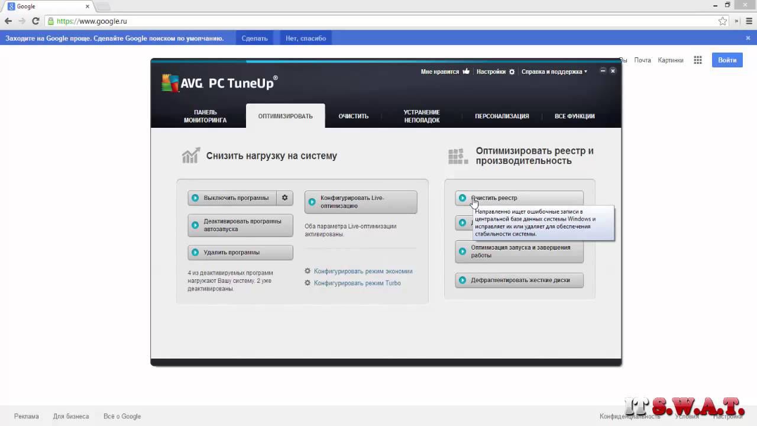Click the new tab button in Chrome
Image resolution: width=757 pixels, height=426 pixels.
coord(103,7)
